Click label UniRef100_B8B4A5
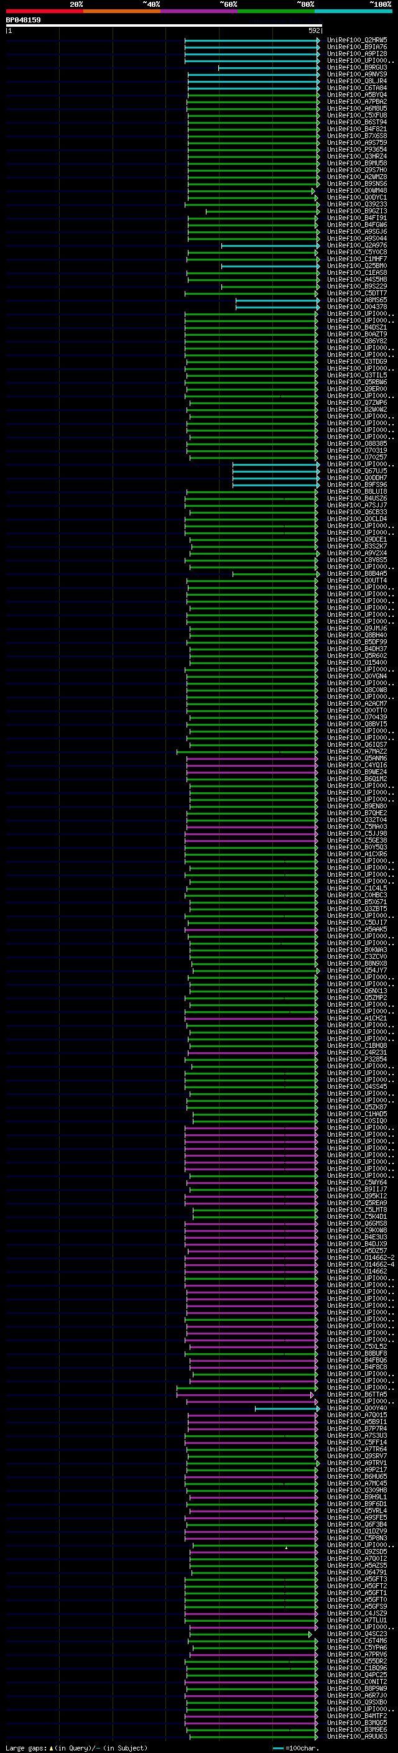Image resolution: width=398 pixels, height=1753 pixels. (x=357, y=574)
